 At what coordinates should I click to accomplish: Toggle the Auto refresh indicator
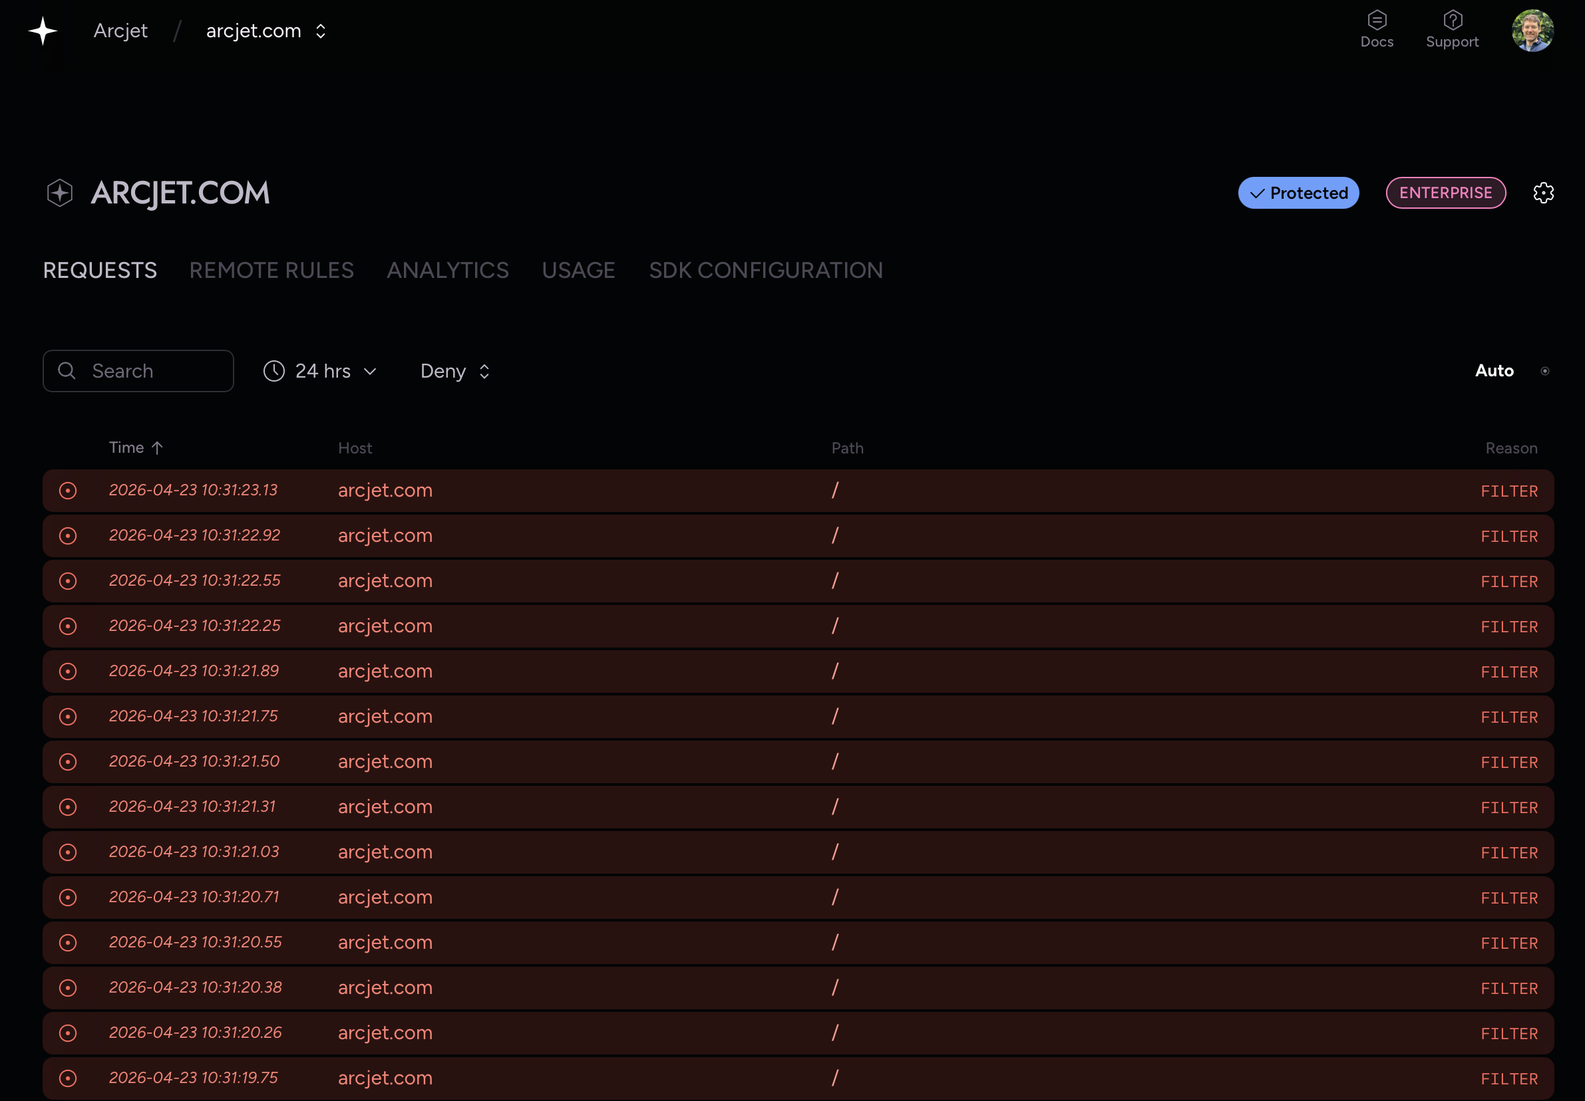pos(1545,371)
